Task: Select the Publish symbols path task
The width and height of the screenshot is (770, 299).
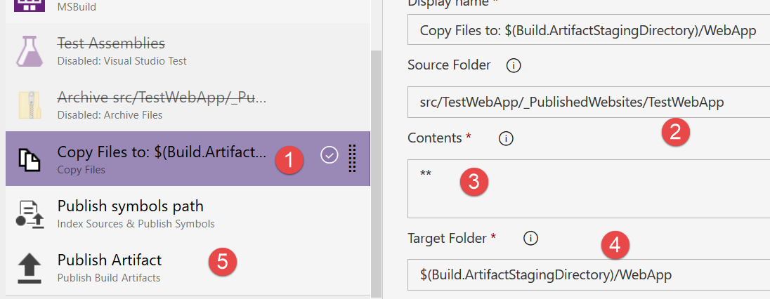Action: tap(141, 213)
